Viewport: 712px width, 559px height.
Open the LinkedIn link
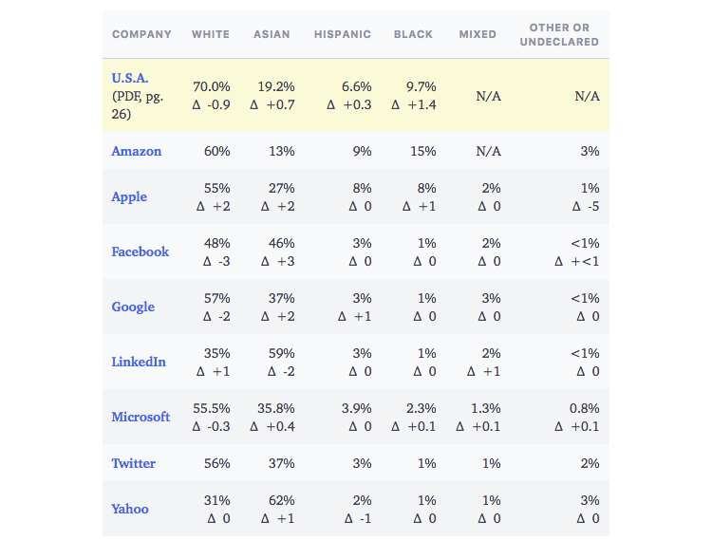(139, 362)
